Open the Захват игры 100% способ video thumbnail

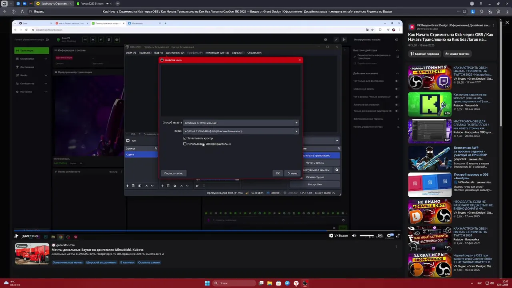click(x=430, y=265)
